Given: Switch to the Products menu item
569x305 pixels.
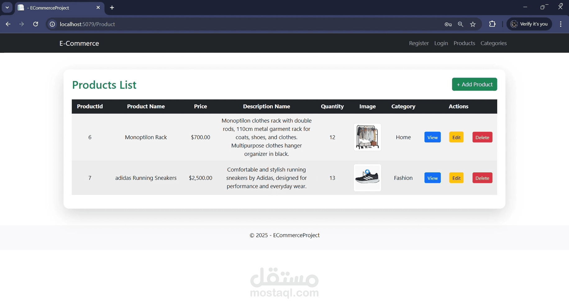Looking at the screenshot, I should click(x=464, y=43).
